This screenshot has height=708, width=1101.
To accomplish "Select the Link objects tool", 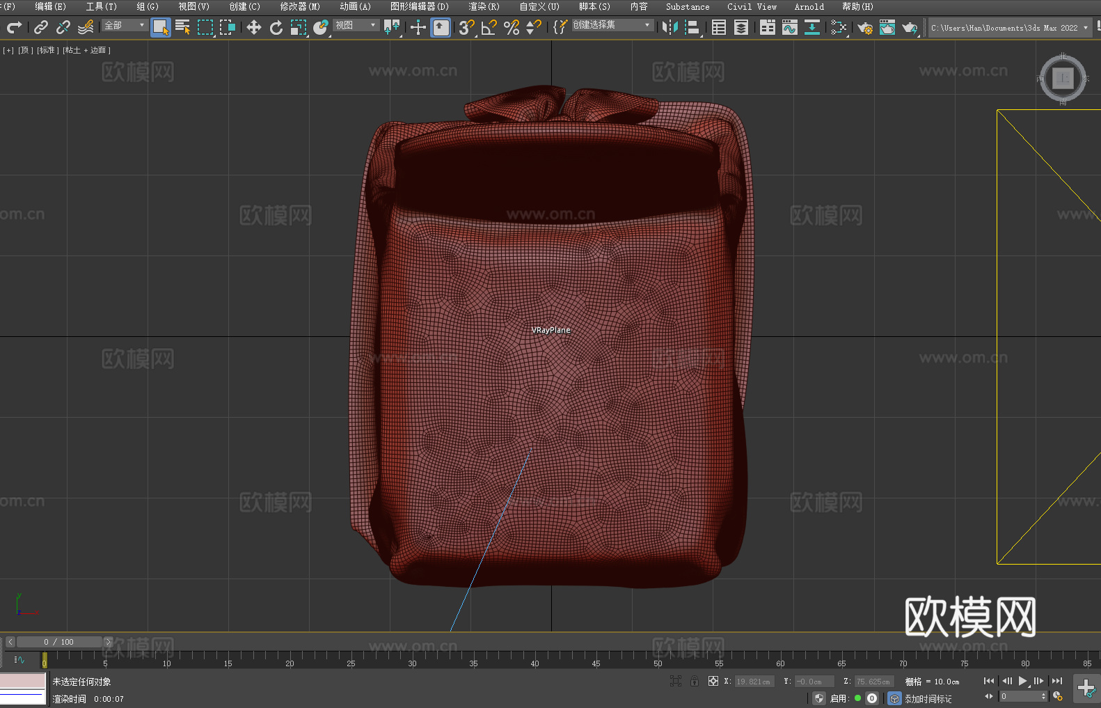I will [x=41, y=27].
